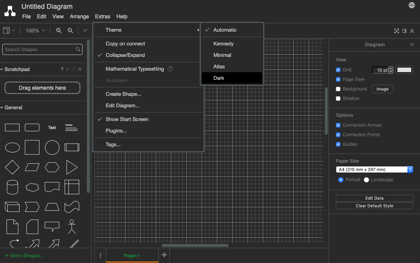Select the Callout speech bubble shape

tap(52, 226)
